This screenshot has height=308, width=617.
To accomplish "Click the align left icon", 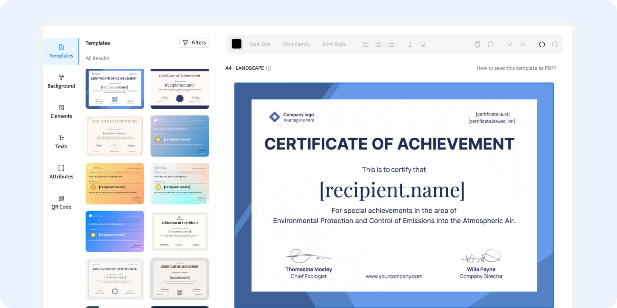I will click(365, 44).
